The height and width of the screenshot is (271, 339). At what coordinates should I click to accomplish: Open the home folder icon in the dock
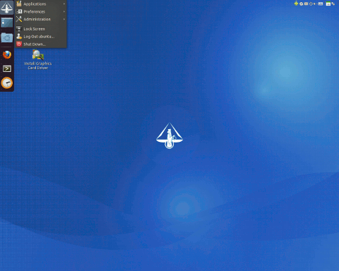tap(7, 38)
